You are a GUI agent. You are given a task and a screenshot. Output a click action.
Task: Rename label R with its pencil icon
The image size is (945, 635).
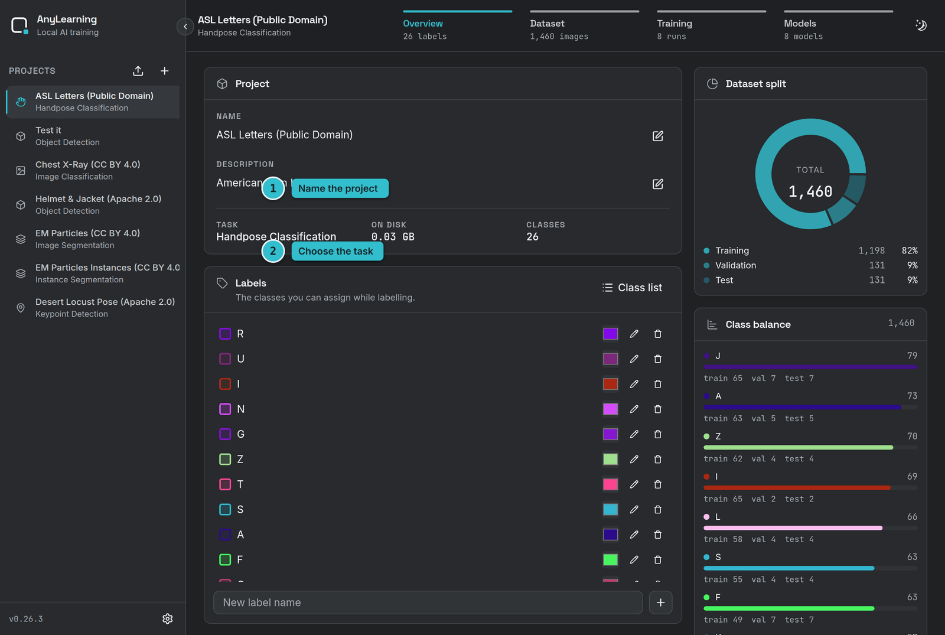(x=634, y=334)
